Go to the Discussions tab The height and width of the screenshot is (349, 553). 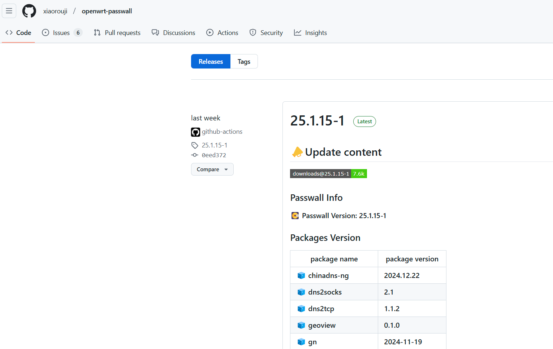click(173, 33)
